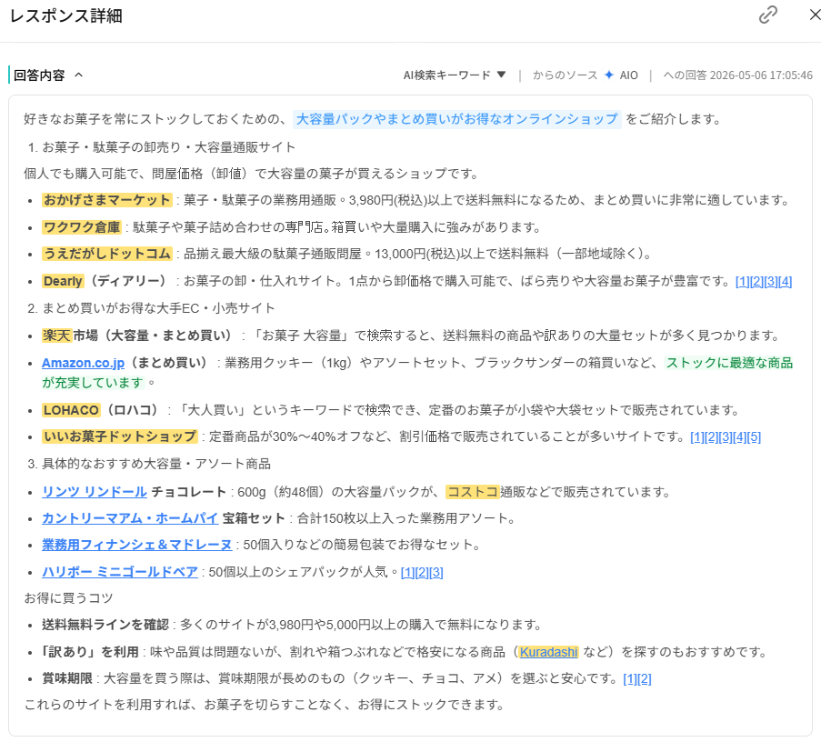The image size is (821, 742).
Task: Open citation [4] in the Dearly row
Action: (785, 282)
